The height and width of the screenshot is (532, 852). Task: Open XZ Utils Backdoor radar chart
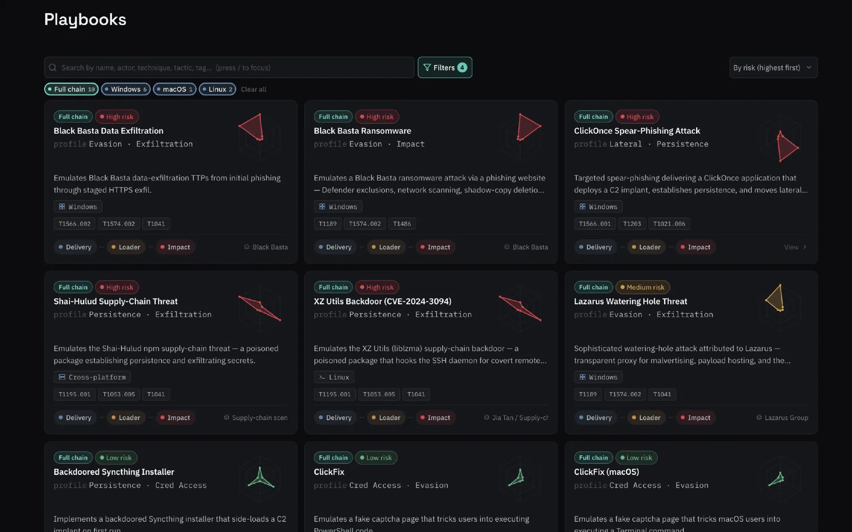(x=520, y=308)
